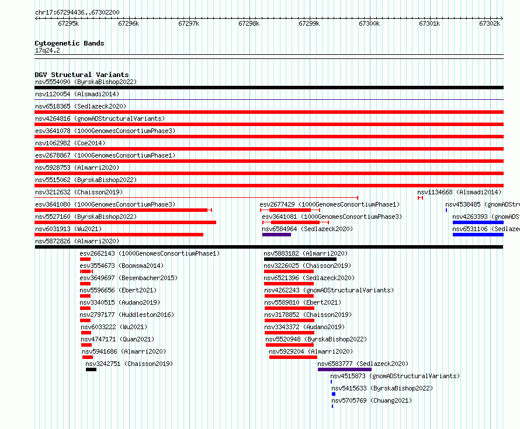Click the black nsv5883182 variant bar

[300, 259]
